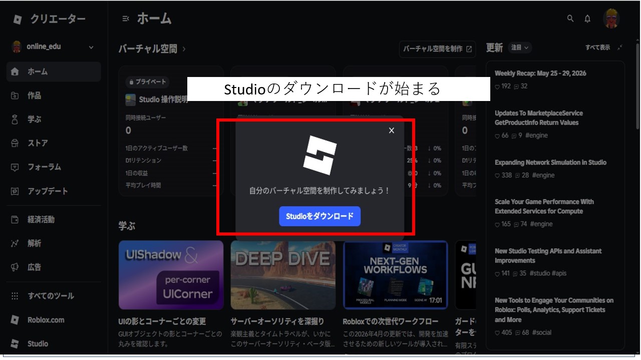Click the バーチャル空間を制作 button
The width and height of the screenshot is (641, 360).
click(x=437, y=49)
